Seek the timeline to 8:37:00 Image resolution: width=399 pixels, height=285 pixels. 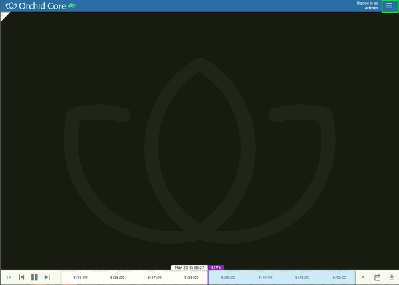click(154, 278)
